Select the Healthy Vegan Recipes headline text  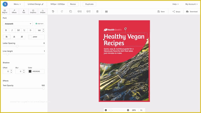click(124, 40)
